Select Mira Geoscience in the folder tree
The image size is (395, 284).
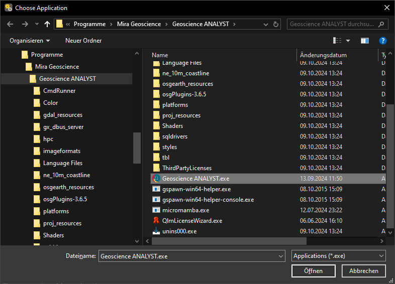(x=57, y=67)
